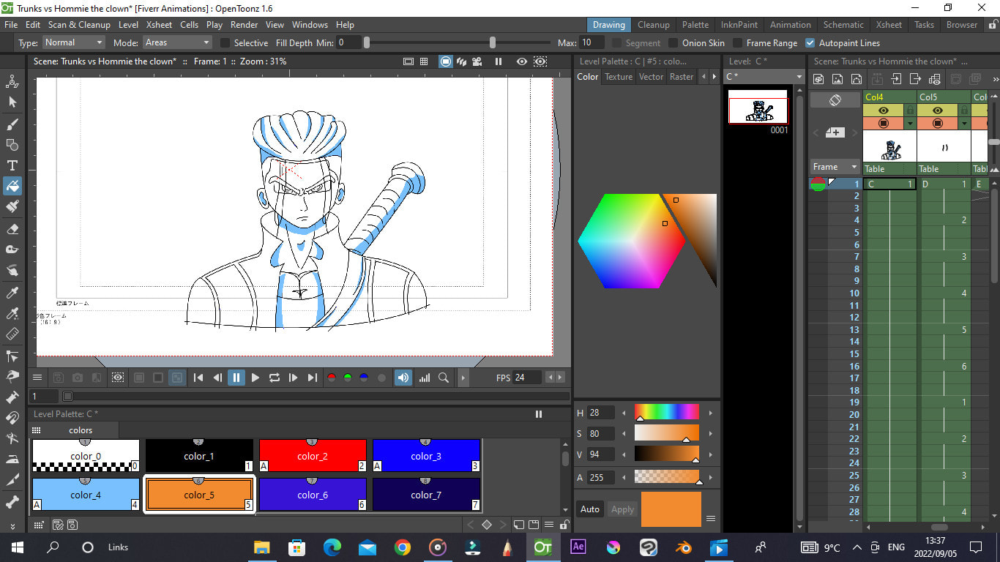The image size is (1000, 562).
Task: Switch to the Animation room tab
Action: click(790, 24)
